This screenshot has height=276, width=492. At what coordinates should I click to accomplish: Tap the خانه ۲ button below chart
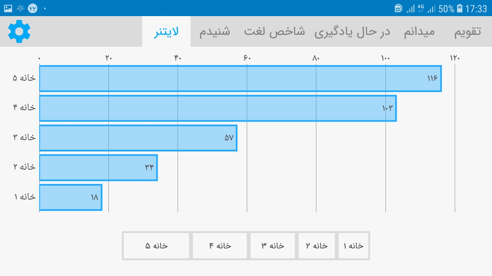coord(317,246)
